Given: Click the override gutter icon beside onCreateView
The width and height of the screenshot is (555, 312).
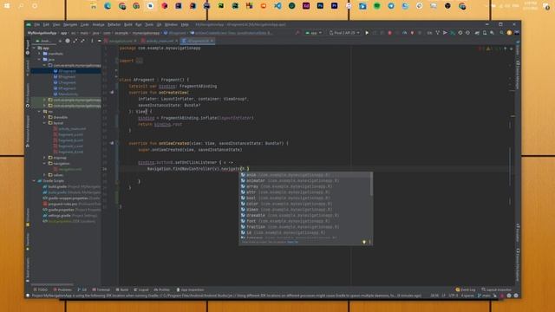Looking at the screenshot, I should (x=112, y=93).
